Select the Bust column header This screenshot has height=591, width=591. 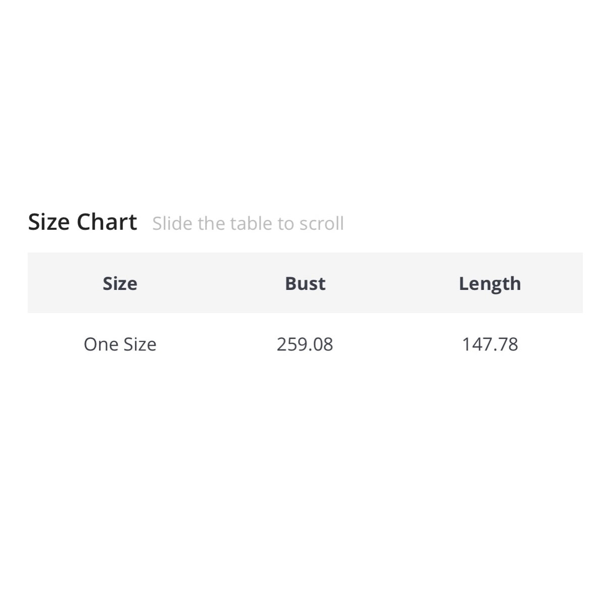tap(305, 283)
